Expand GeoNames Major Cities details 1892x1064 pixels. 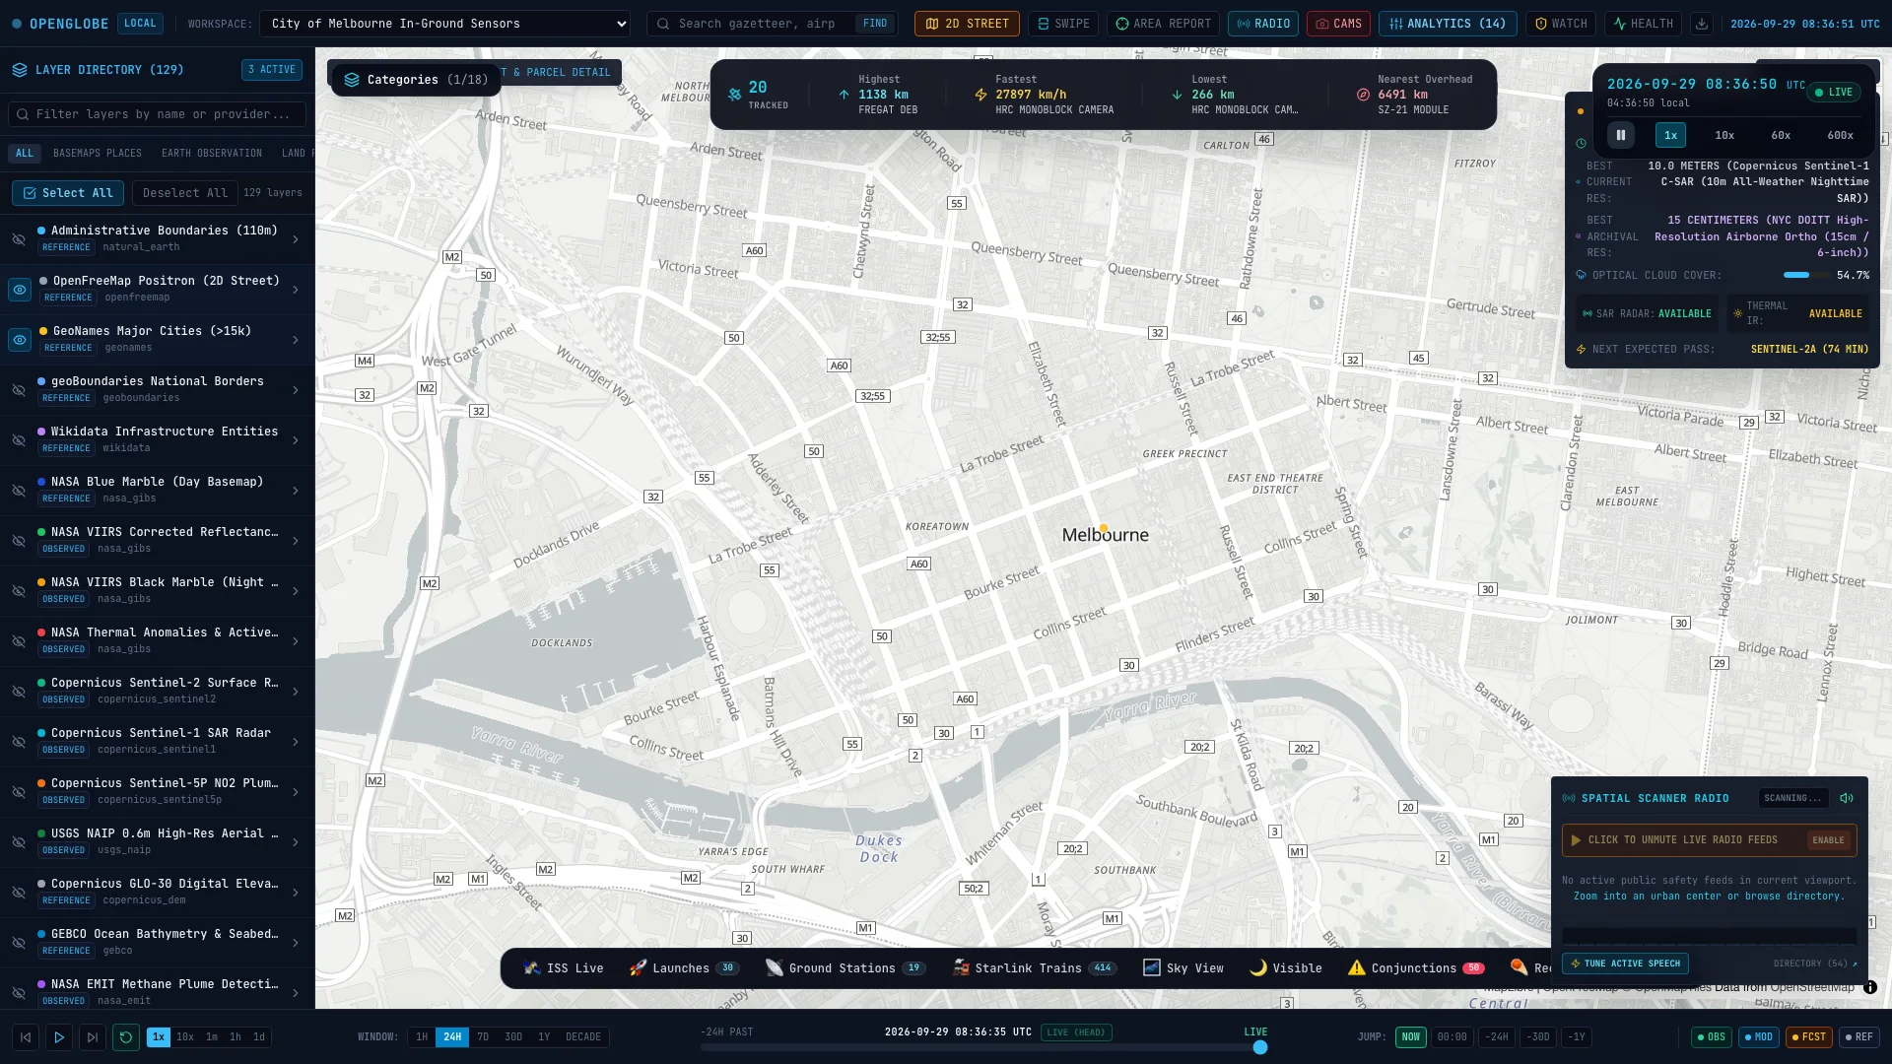tap(296, 340)
